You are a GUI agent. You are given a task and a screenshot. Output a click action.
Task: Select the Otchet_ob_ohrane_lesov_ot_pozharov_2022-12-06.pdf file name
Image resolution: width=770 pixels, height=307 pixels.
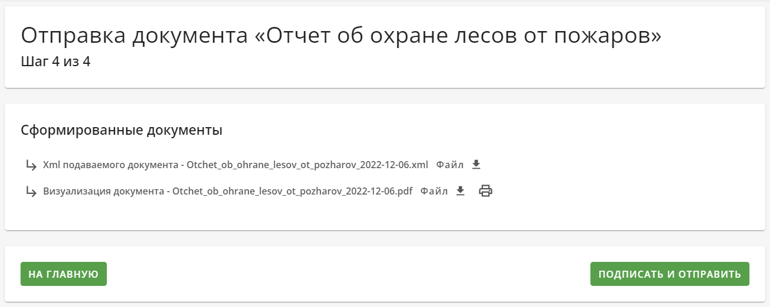pos(292,192)
